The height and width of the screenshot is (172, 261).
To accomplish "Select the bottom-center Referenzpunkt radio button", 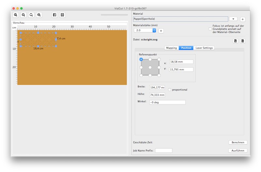I will pos(150,75).
